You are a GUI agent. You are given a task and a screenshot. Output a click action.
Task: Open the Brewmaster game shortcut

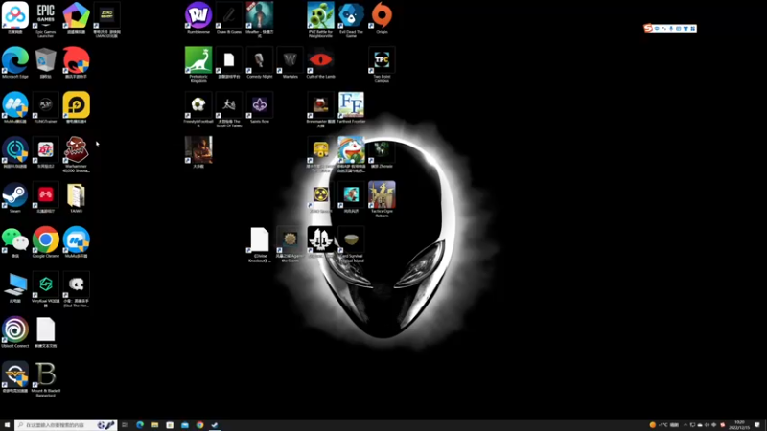tap(320, 109)
